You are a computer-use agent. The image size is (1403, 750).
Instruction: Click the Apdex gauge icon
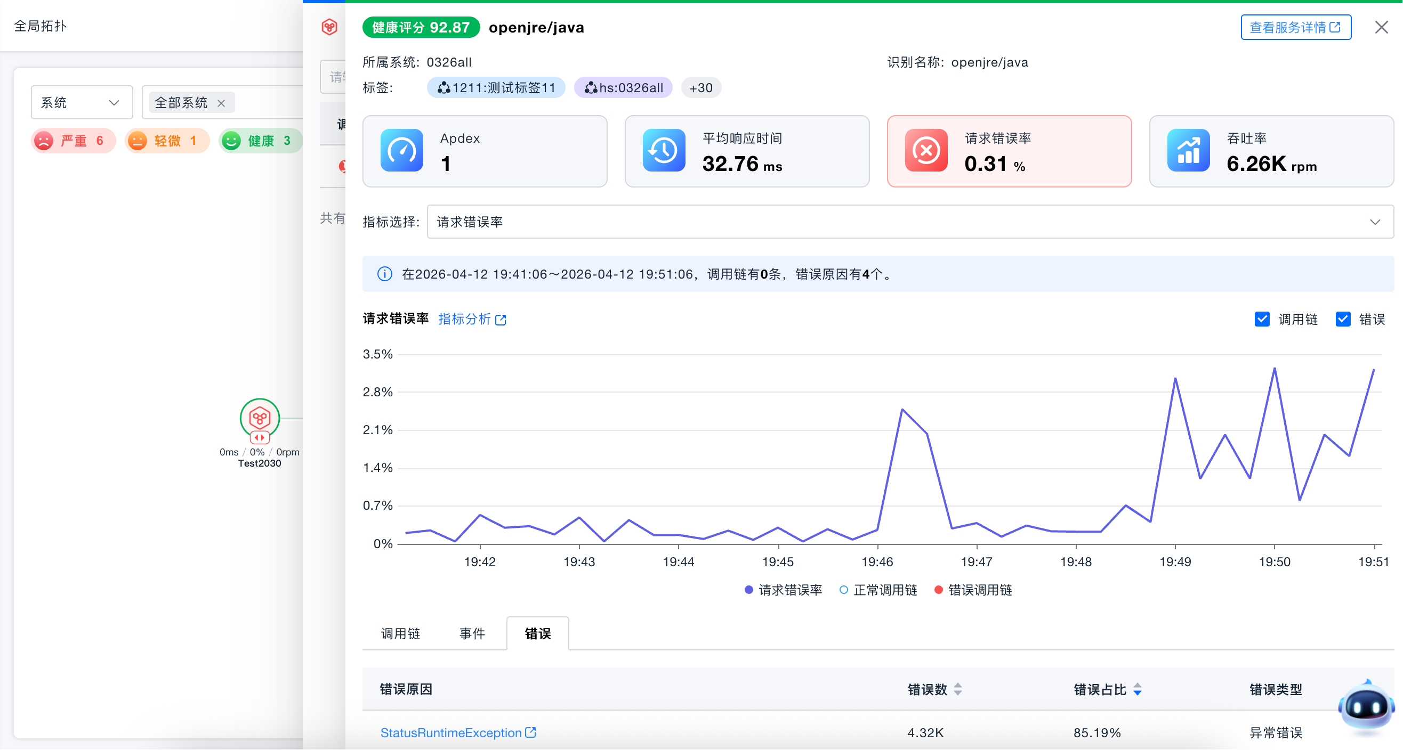402,151
